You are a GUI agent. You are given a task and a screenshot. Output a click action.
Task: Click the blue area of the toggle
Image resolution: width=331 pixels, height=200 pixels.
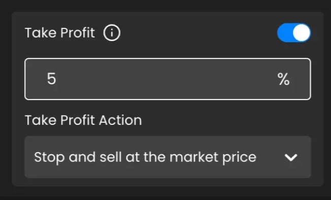285,32
